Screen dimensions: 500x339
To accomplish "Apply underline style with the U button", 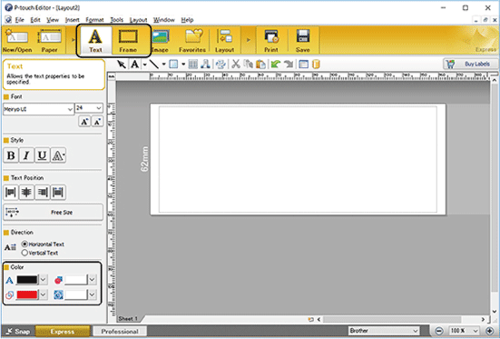I will click(42, 155).
